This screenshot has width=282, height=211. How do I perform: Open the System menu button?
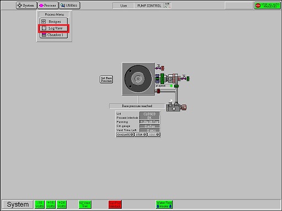pyautogui.click(x=26, y=5)
